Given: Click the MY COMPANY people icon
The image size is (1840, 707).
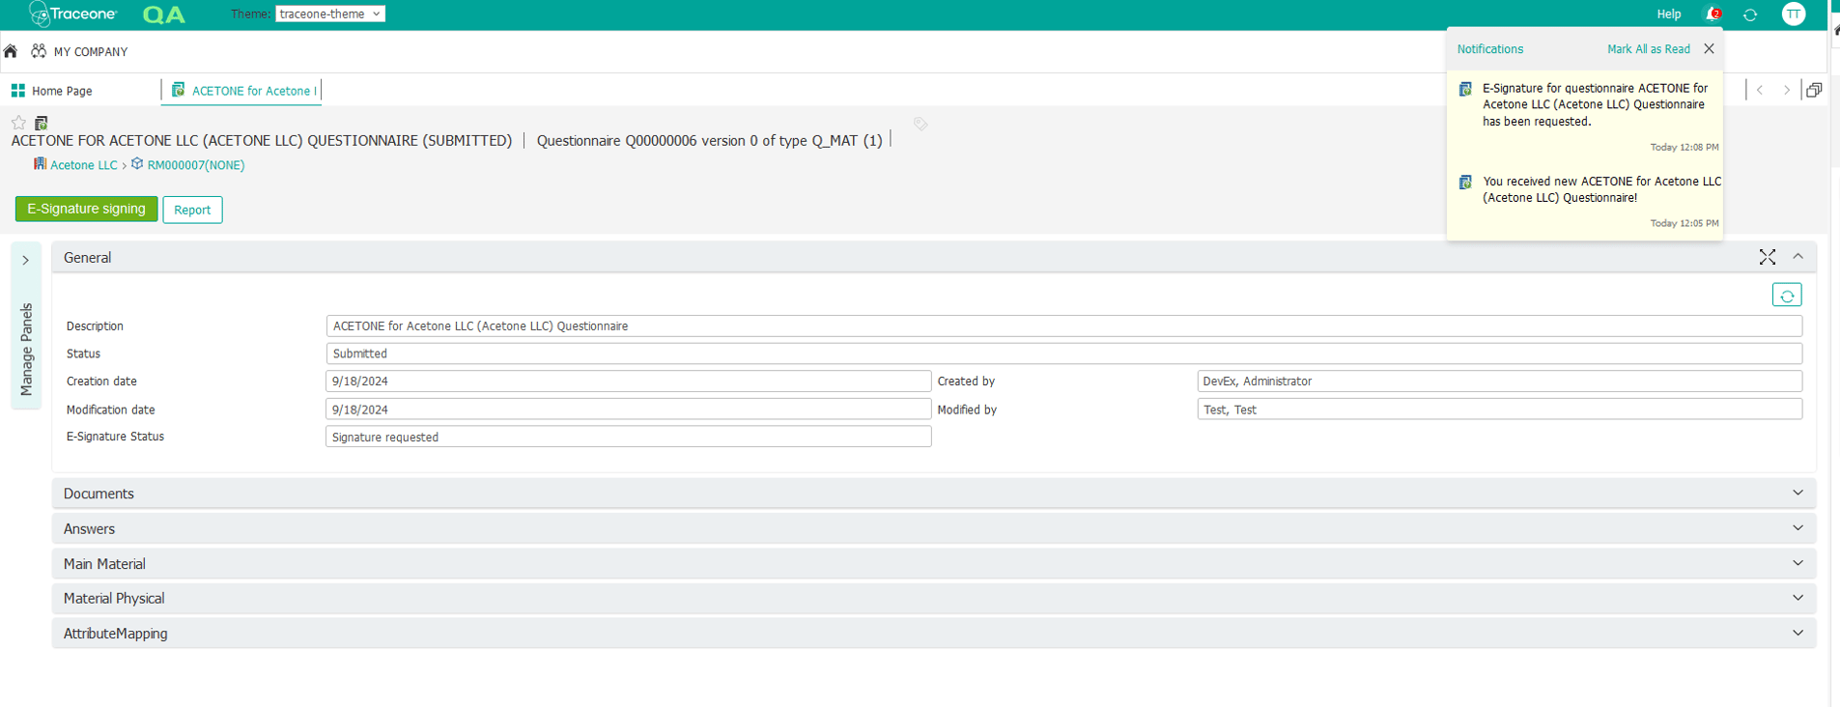Looking at the screenshot, I should (x=39, y=51).
